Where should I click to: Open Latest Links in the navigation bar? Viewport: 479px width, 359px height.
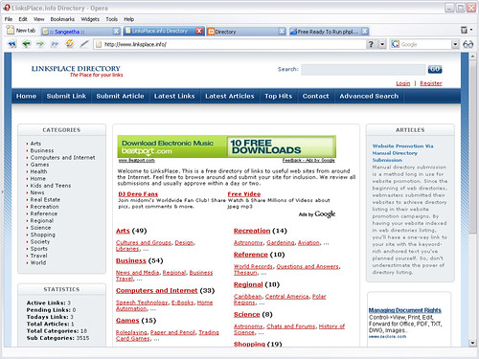(174, 96)
